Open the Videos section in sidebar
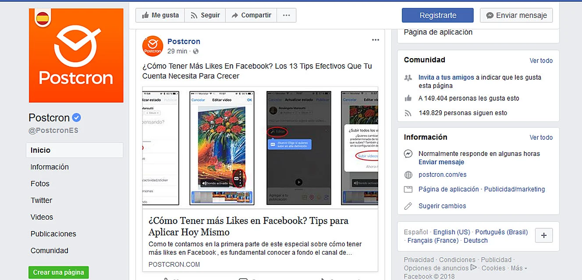Viewport: 582px width, 280px height. (x=42, y=217)
